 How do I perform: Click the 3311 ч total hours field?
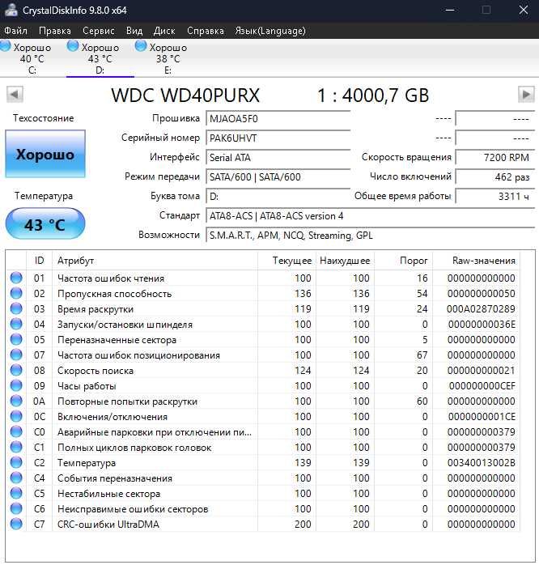(x=495, y=197)
